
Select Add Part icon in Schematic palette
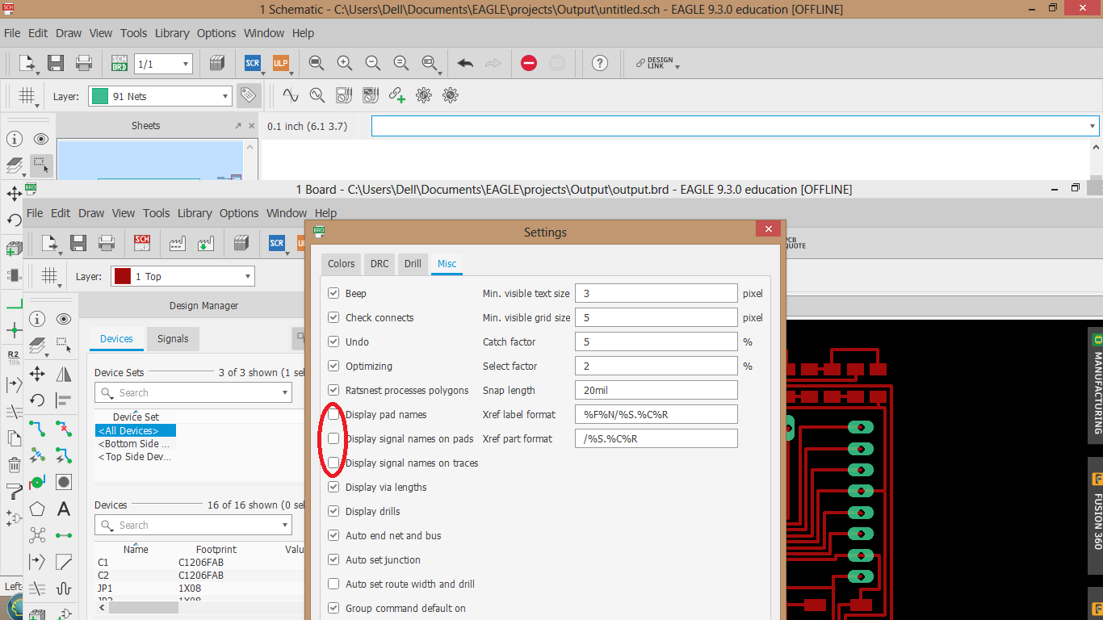point(14,247)
